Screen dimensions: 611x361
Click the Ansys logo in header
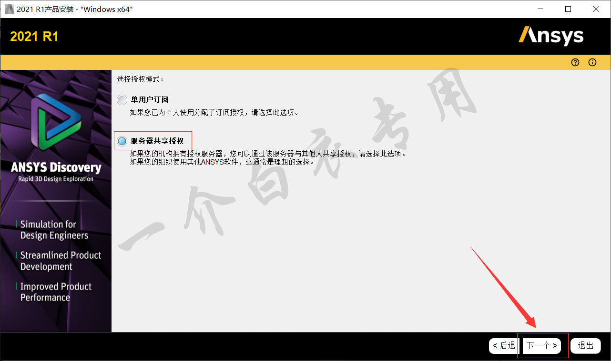pos(551,36)
